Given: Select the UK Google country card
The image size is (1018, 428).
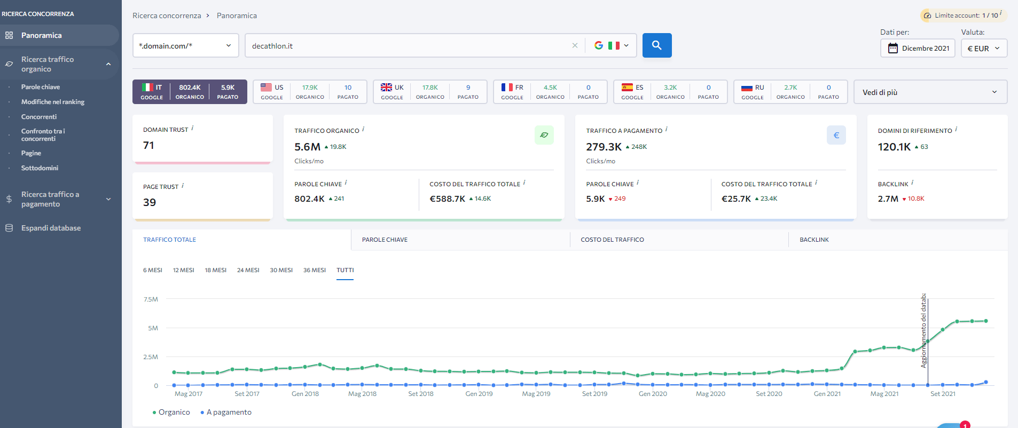Looking at the screenshot, I should [x=430, y=92].
